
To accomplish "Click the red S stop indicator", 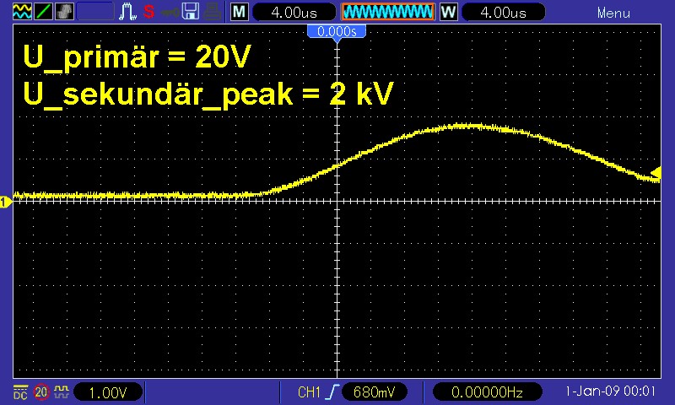I will [x=148, y=13].
